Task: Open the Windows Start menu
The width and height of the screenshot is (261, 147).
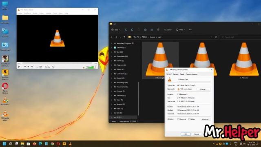Action: [x=4, y=144]
